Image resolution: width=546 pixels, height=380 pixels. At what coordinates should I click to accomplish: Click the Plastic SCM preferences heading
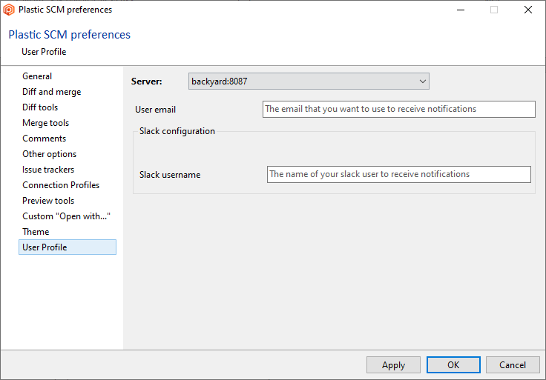click(69, 34)
